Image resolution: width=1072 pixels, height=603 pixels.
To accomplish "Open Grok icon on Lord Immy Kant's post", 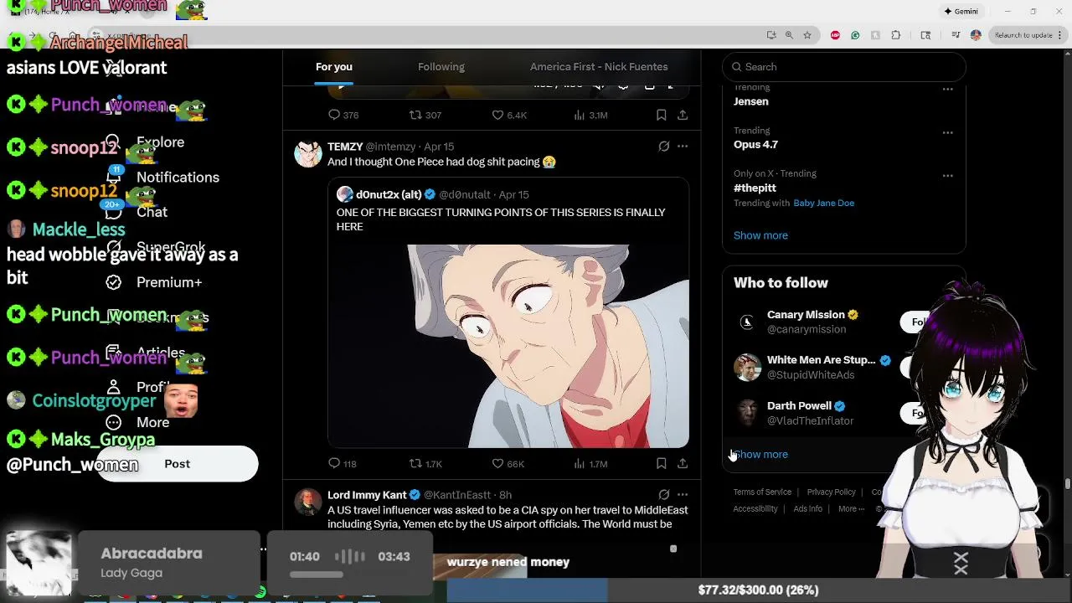I will click(x=664, y=495).
